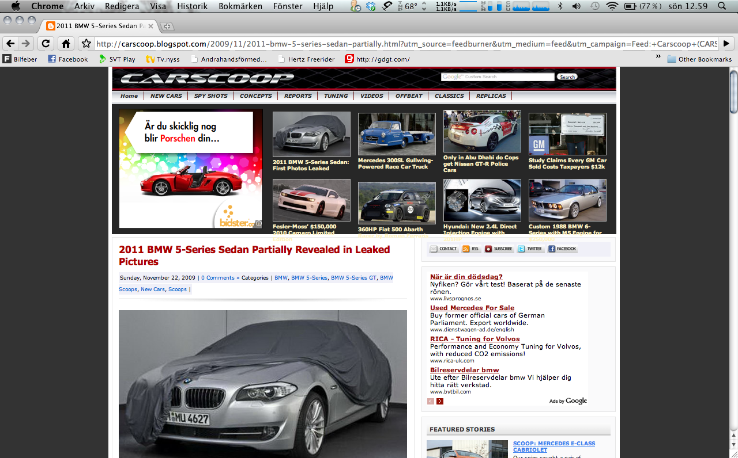
Task: Go to the browser home page icon
Action: (66, 44)
